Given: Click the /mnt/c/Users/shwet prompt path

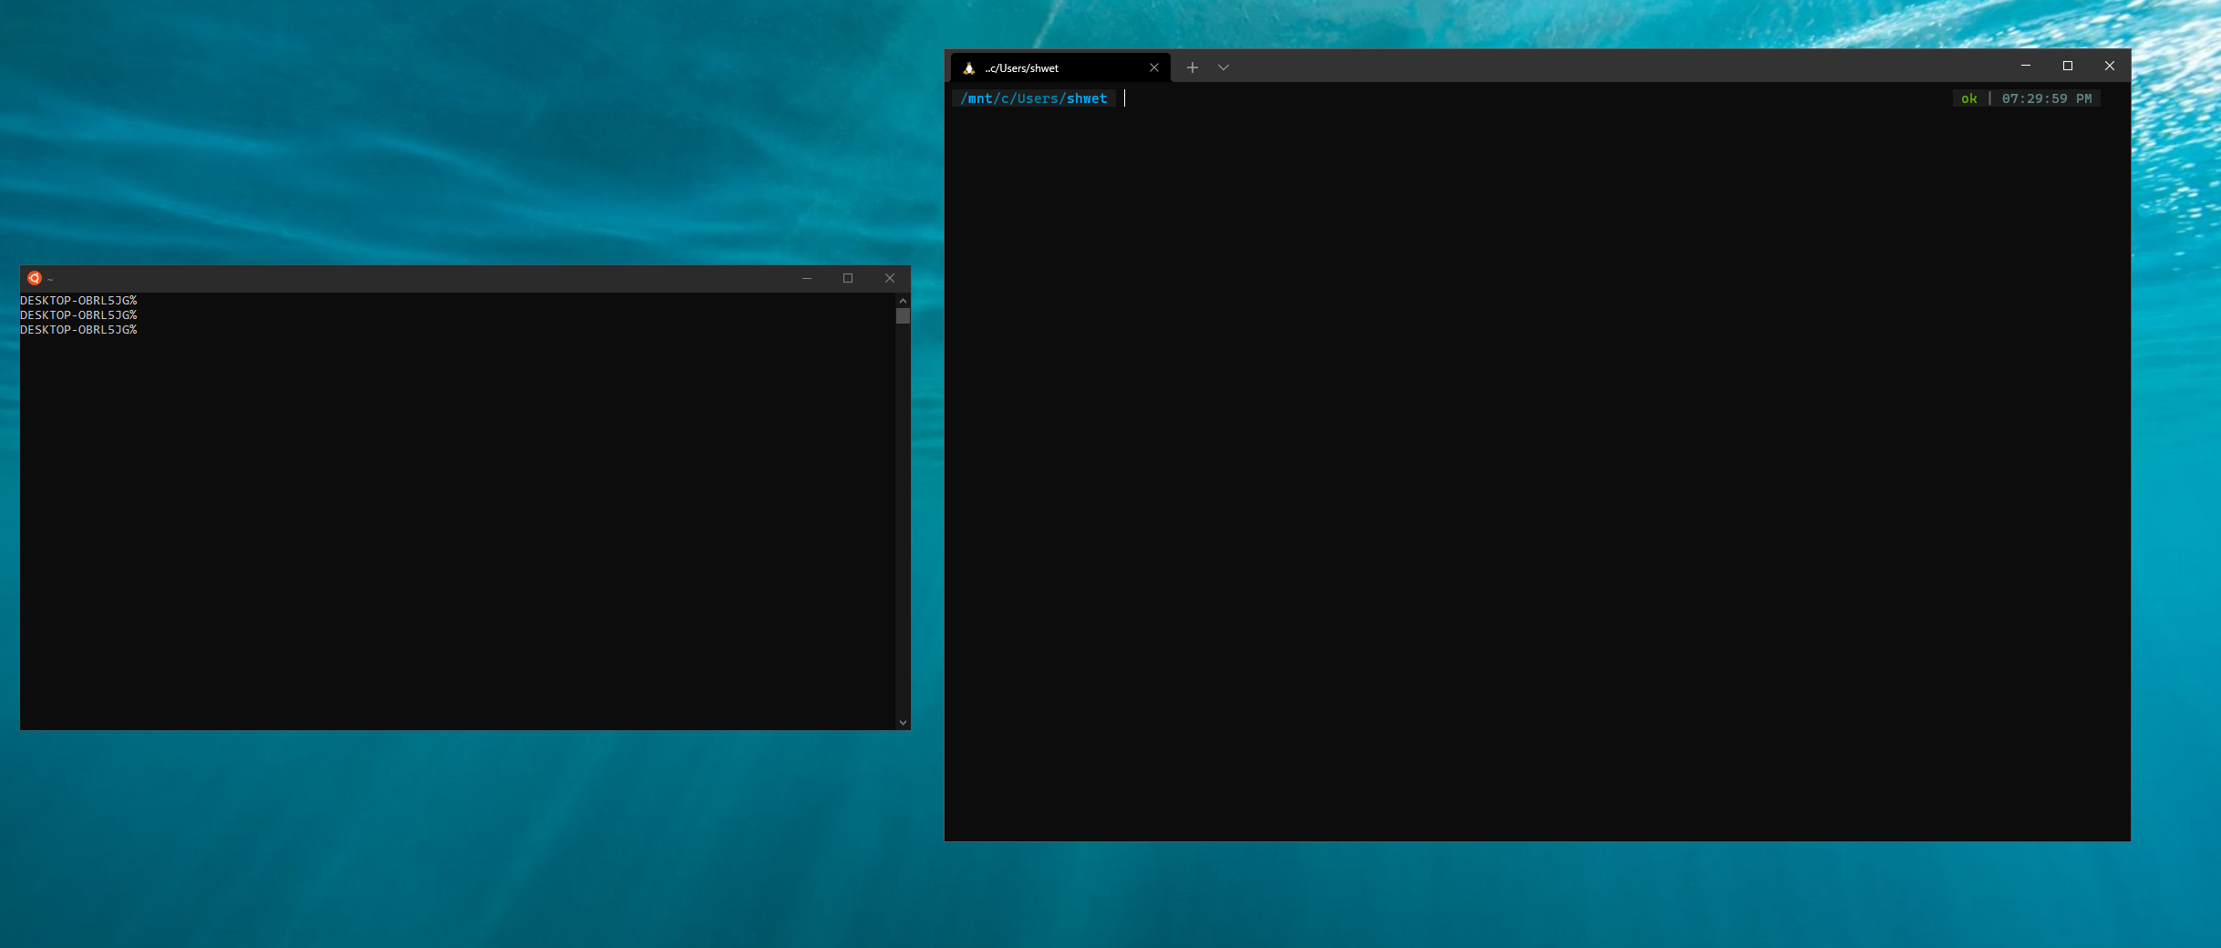Looking at the screenshot, I should pyautogui.click(x=1034, y=98).
